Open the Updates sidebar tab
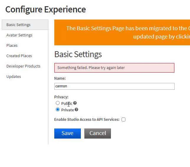This screenshot has width=190, height=167. [14, 77]
